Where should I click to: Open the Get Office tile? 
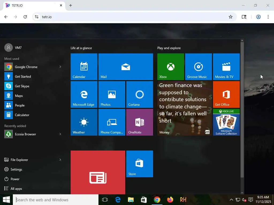click(x=226, y=94)
